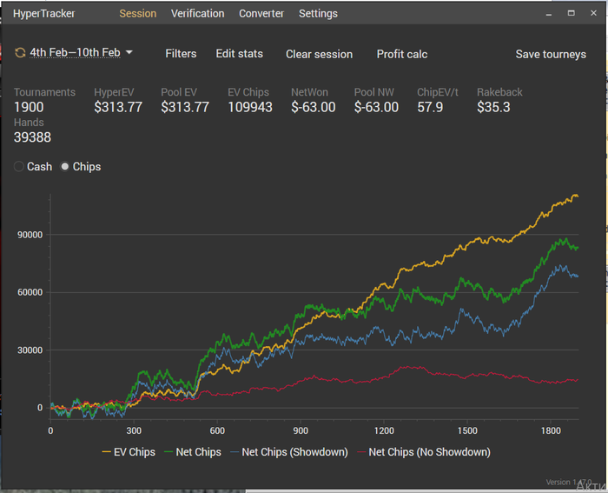The width and height of the screenshot is (608, 493).
Task: Click Edit stats button
Action: [239, 54]
